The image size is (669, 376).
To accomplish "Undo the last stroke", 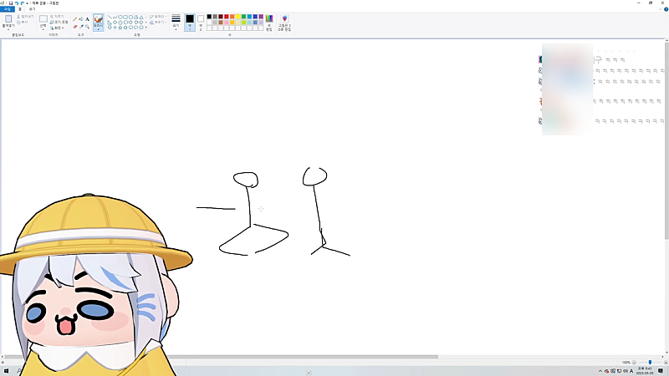I will click(x=17, y=3).
